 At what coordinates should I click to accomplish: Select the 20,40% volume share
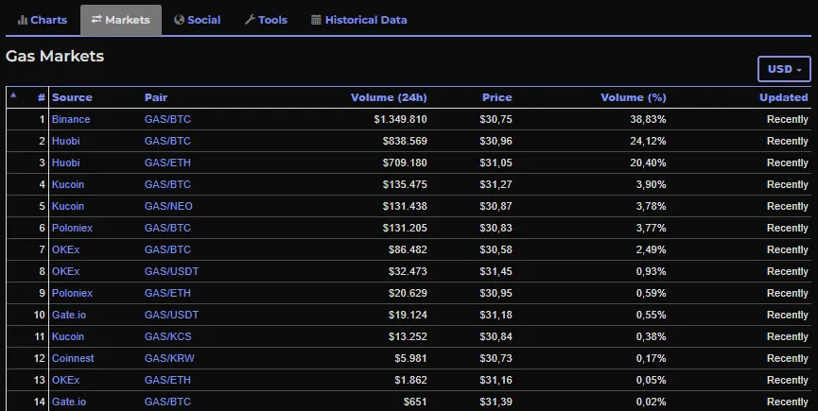tap(648, 163)
